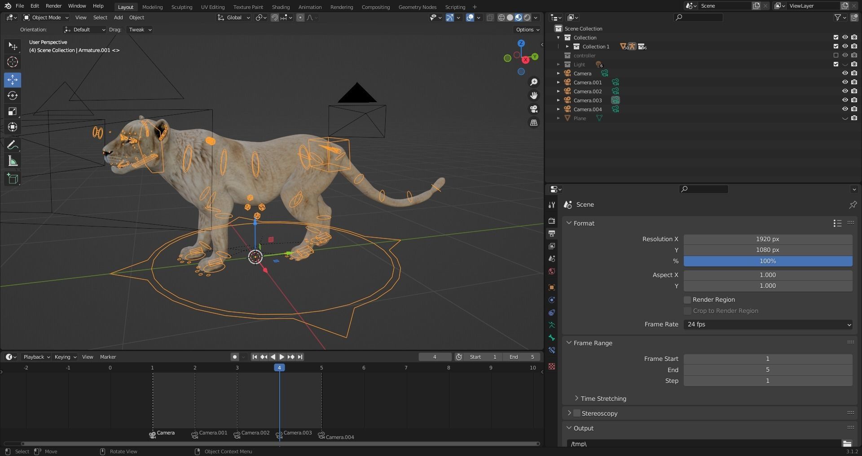Hide Camera.004 in viewport
Viewport: 862px width, 456px height.
844,109
